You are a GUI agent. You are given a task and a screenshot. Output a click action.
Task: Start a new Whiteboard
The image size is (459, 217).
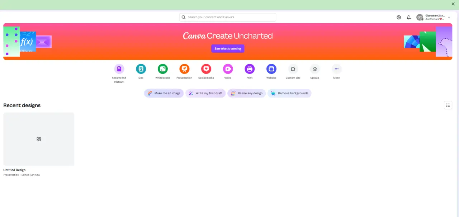coord(162,69)
